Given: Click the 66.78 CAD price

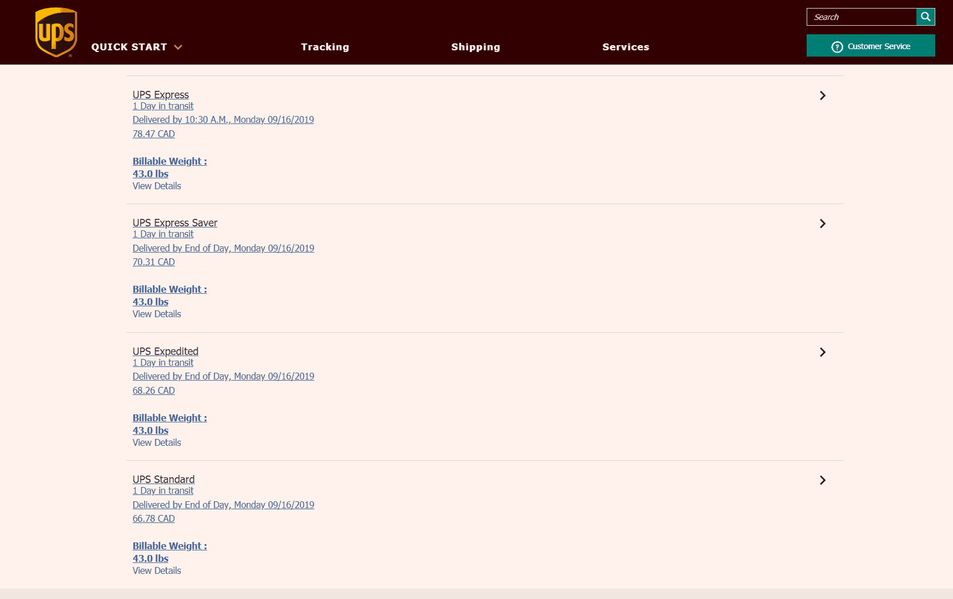Looking at the screenshot, I should click(154, 518).
